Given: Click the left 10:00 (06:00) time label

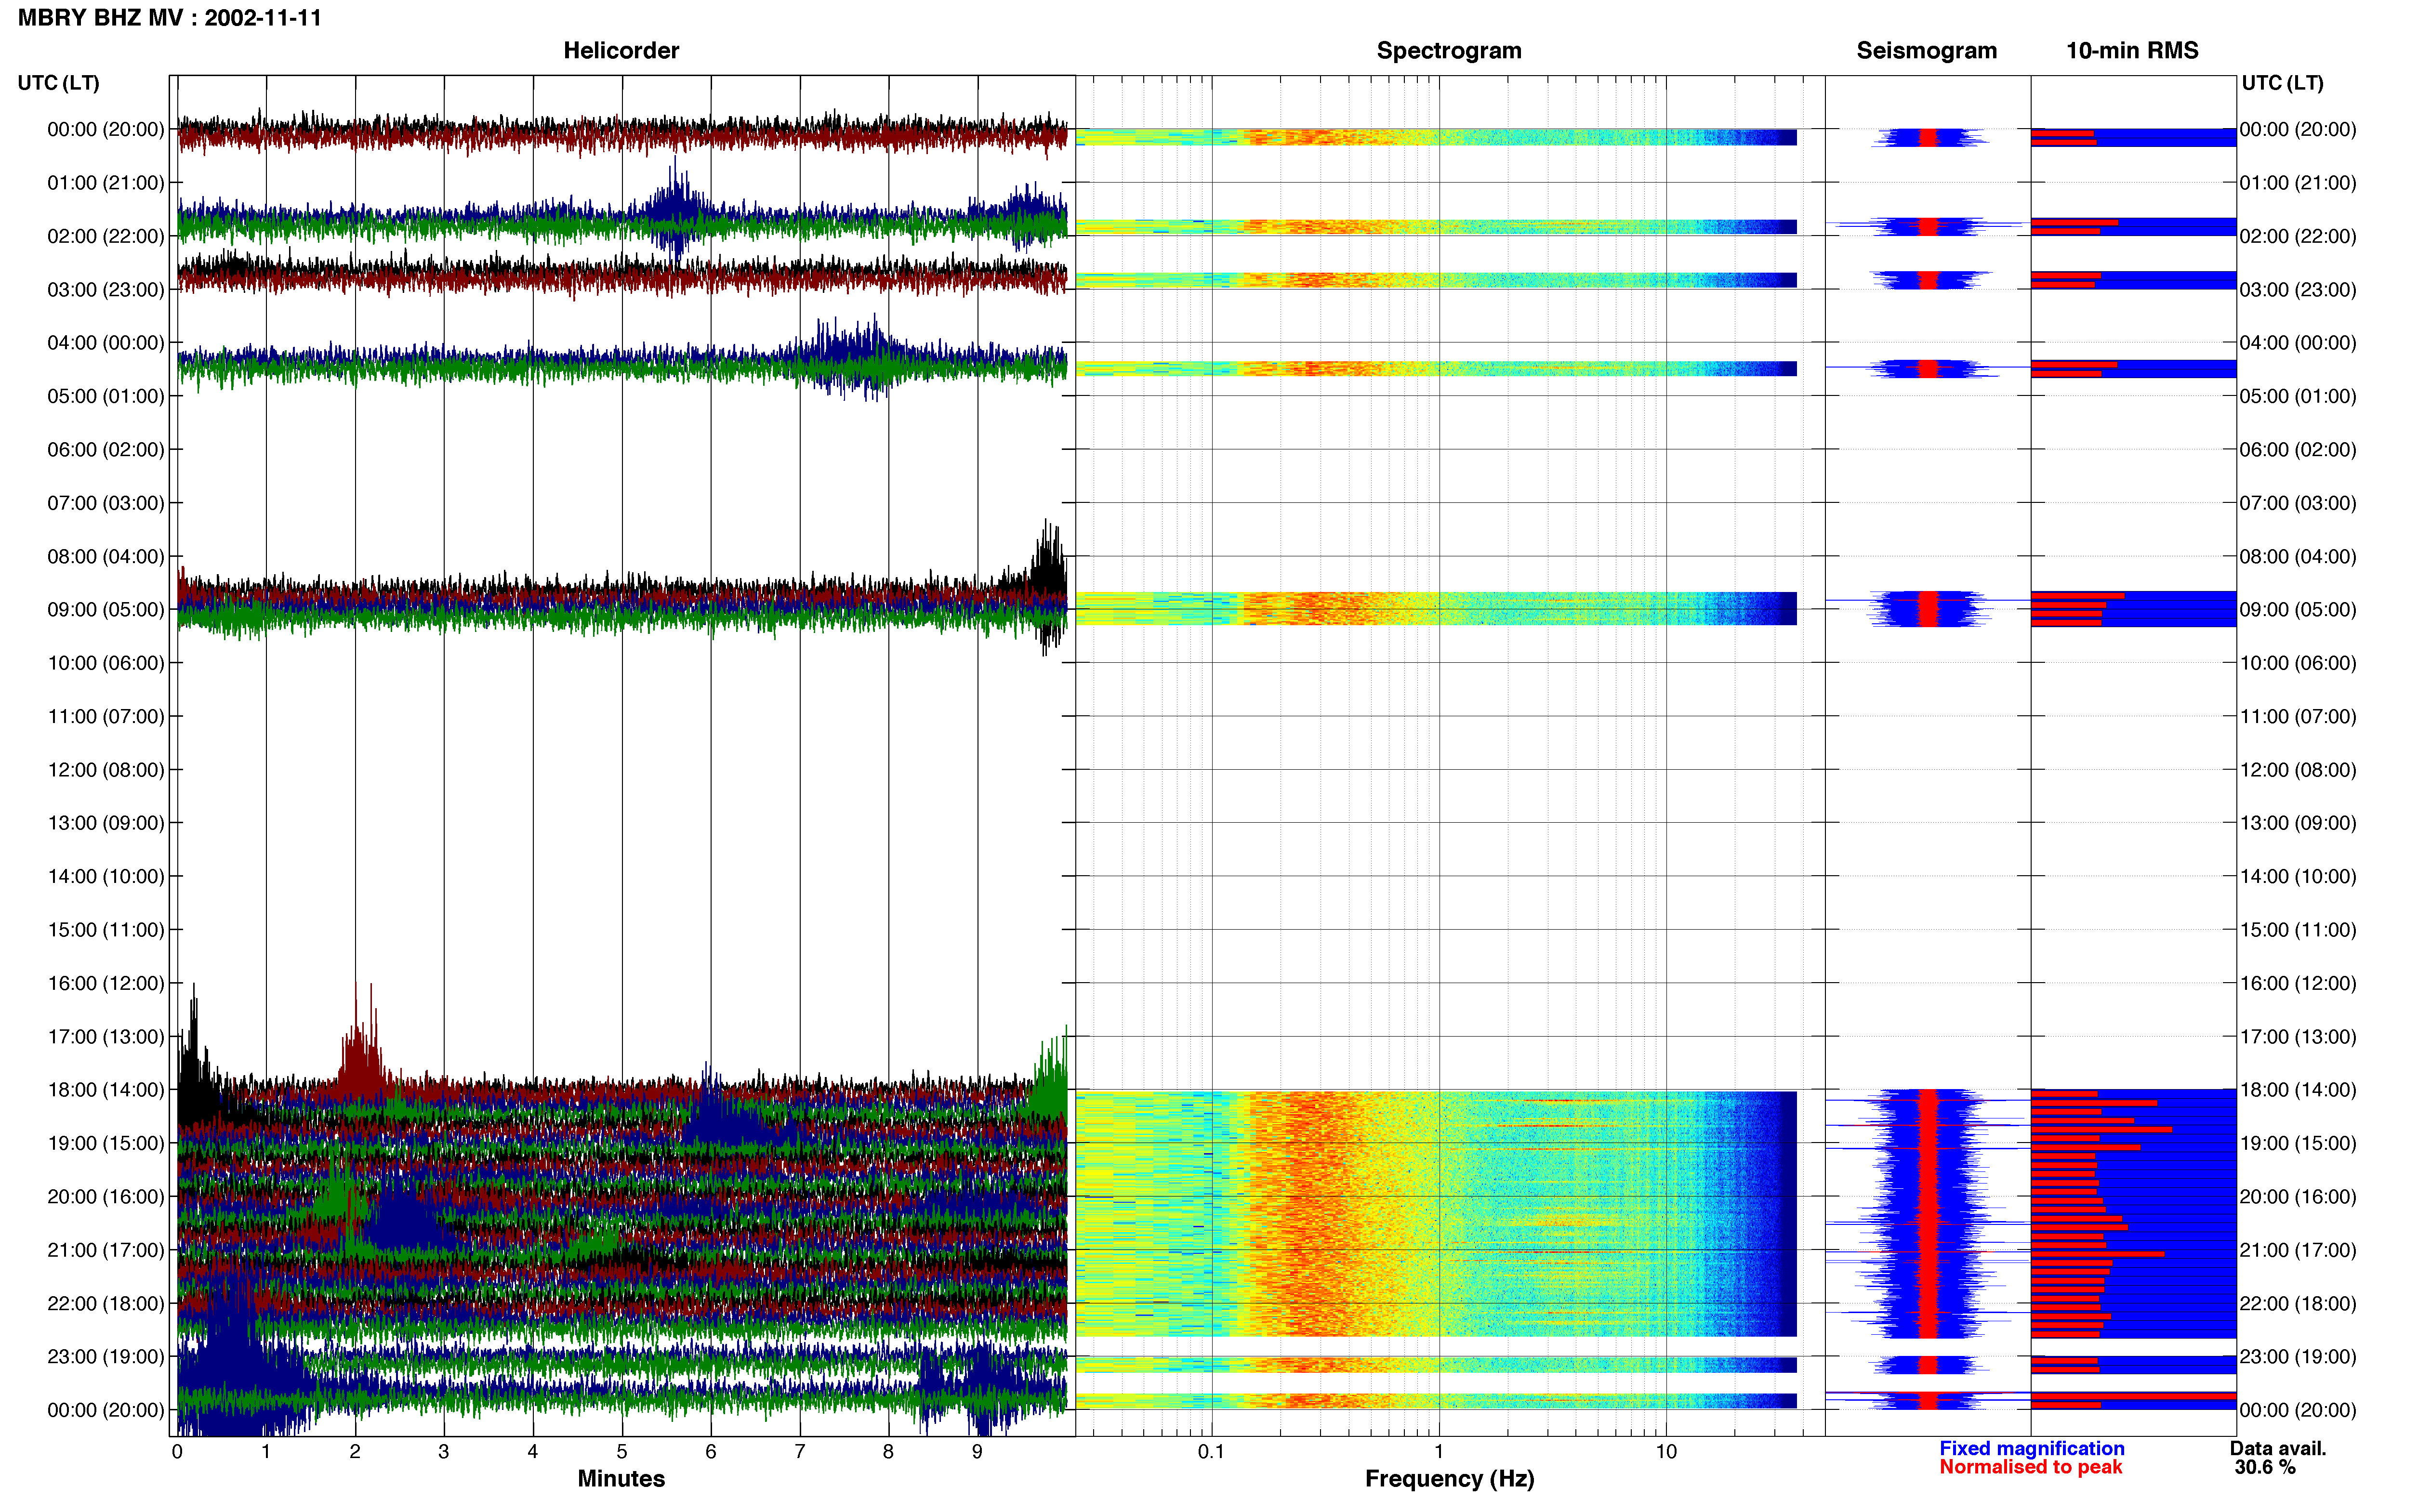Looking at the screenshot, I should point(105,662).
